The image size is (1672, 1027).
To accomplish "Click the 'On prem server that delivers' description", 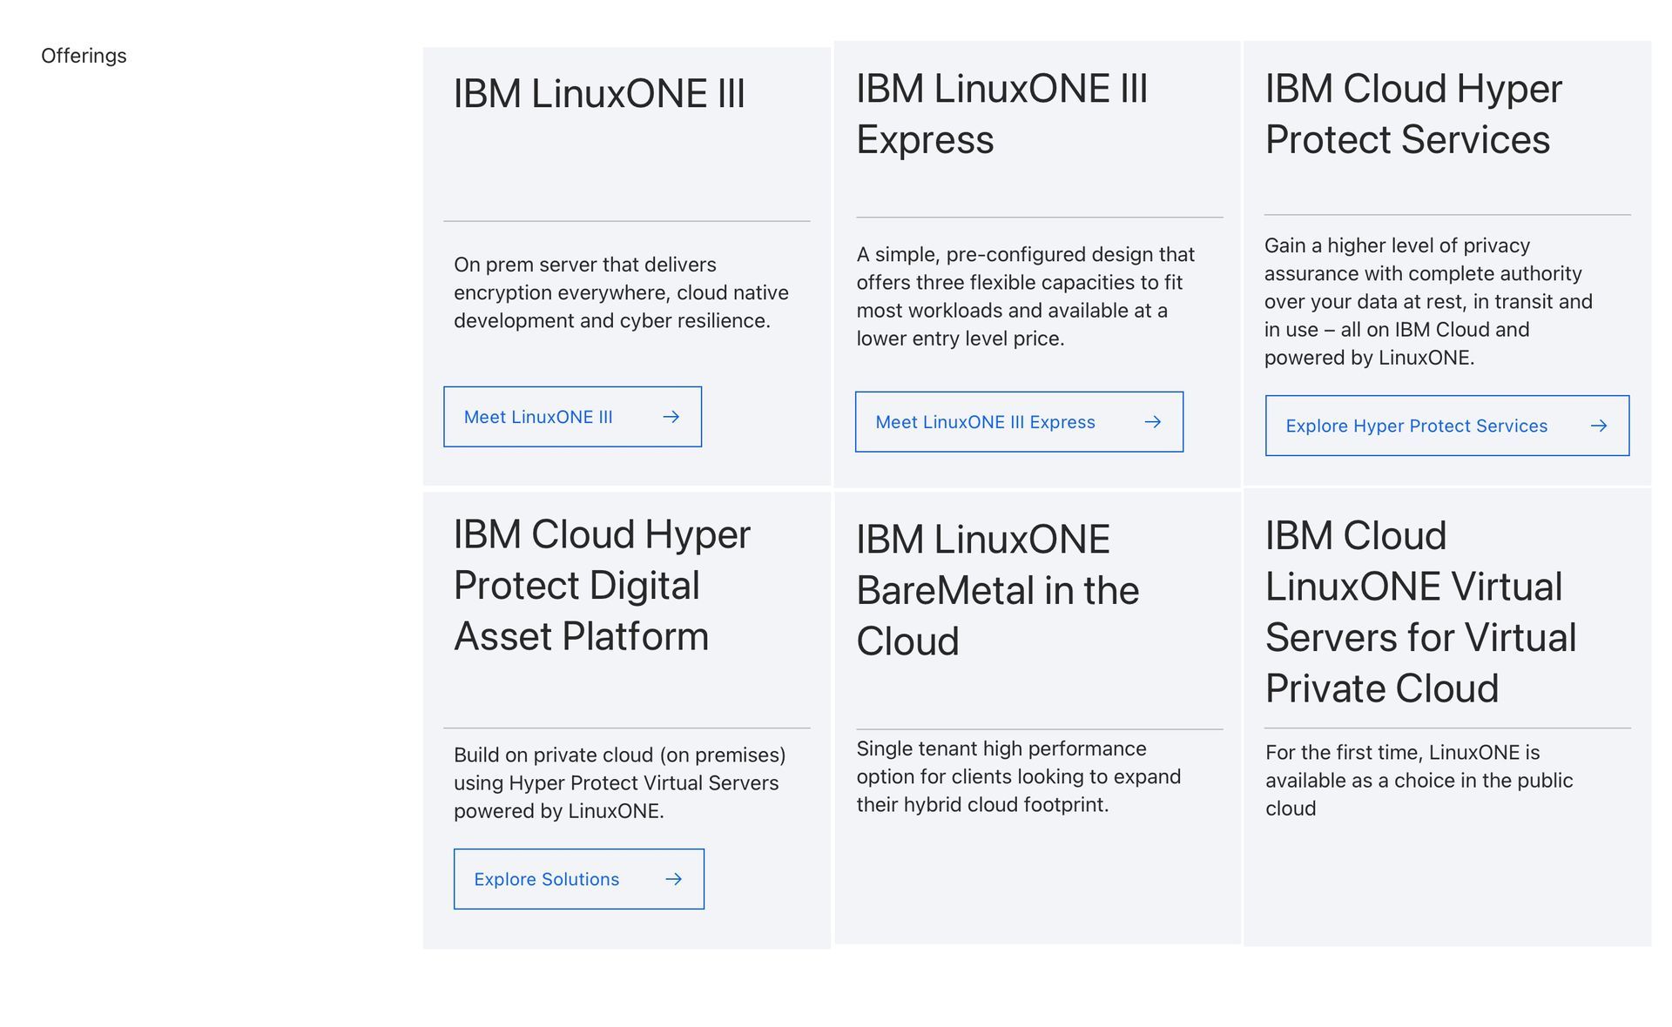I will 621,292.
